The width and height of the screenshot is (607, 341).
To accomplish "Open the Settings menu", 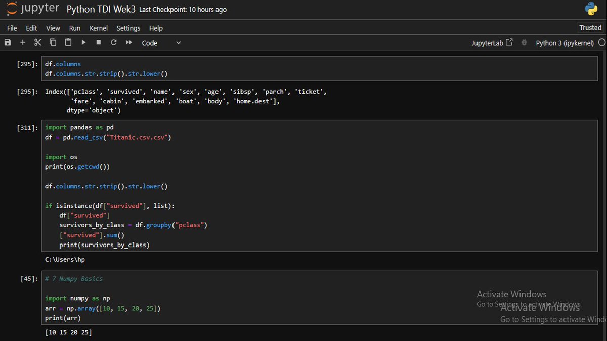I will (x=128, y=28).
